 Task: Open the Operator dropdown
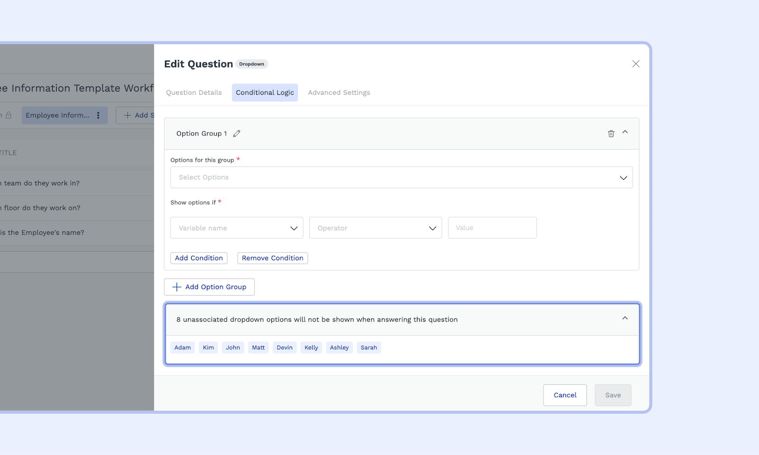pos(375,228)
